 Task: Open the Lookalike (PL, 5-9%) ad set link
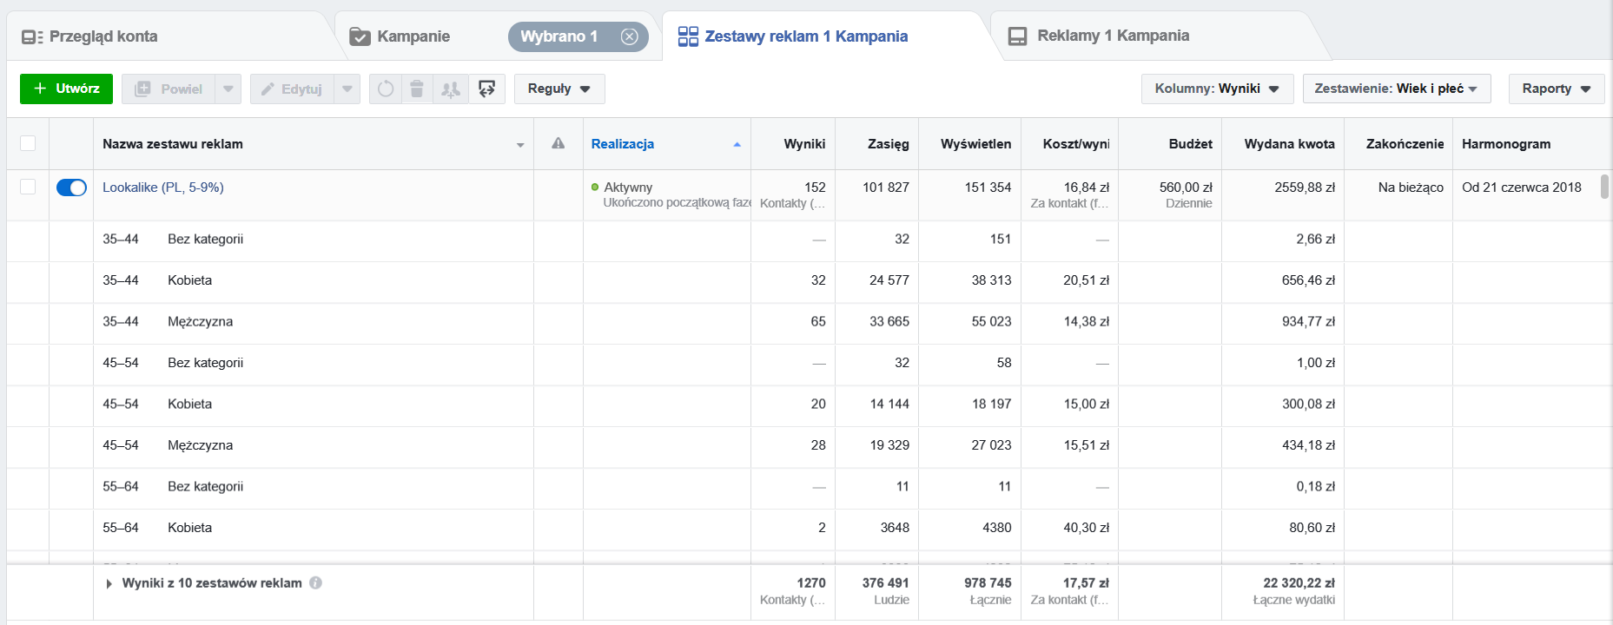point(163,187)
